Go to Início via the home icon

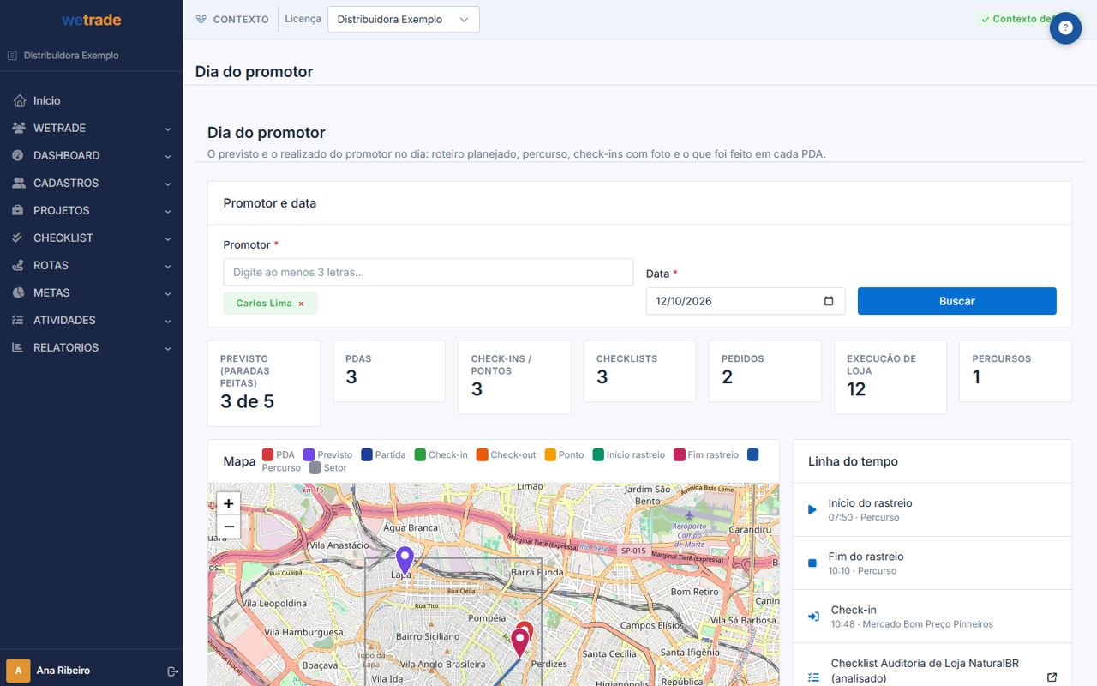point(19,101)
